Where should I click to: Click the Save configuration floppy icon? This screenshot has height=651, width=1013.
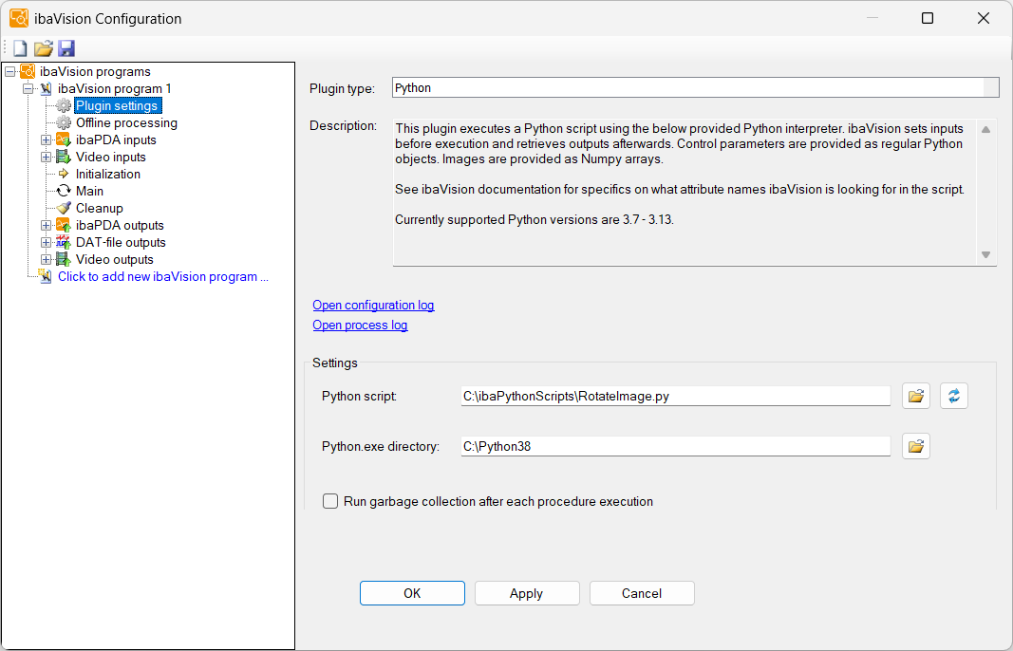click(x=66, y=48)
